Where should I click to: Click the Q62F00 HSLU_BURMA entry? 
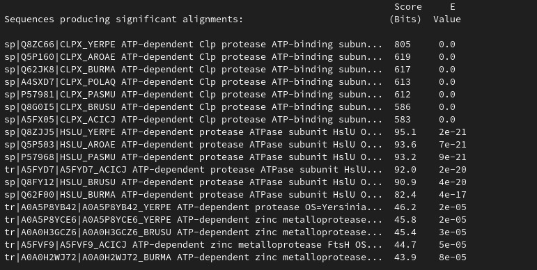click(235, 195)
